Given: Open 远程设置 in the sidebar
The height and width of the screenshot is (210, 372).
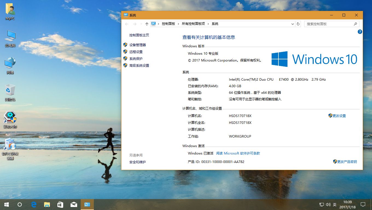Looking at the screenshot, I should (x=135, y=51).
